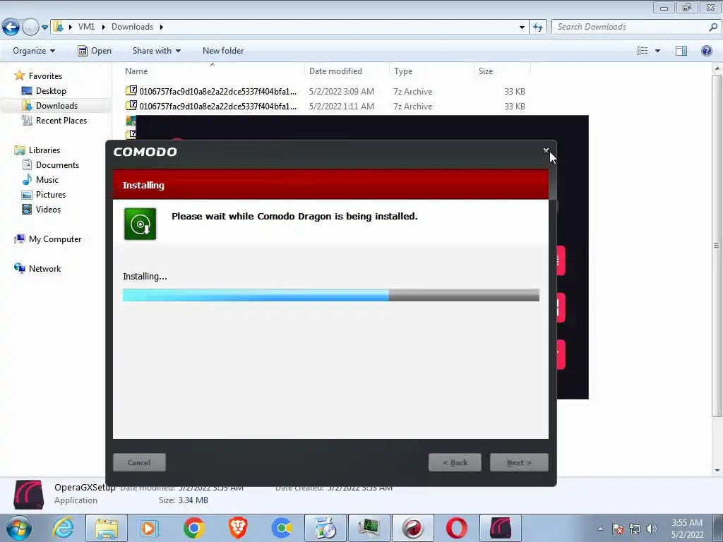
Task: Click the Open toolbar button
Action: tap(95, 51)
